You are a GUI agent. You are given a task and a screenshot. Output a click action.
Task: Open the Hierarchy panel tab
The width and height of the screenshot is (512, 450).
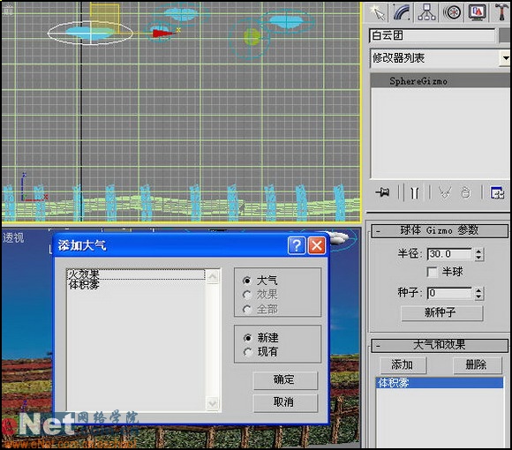tap(426, 12)
